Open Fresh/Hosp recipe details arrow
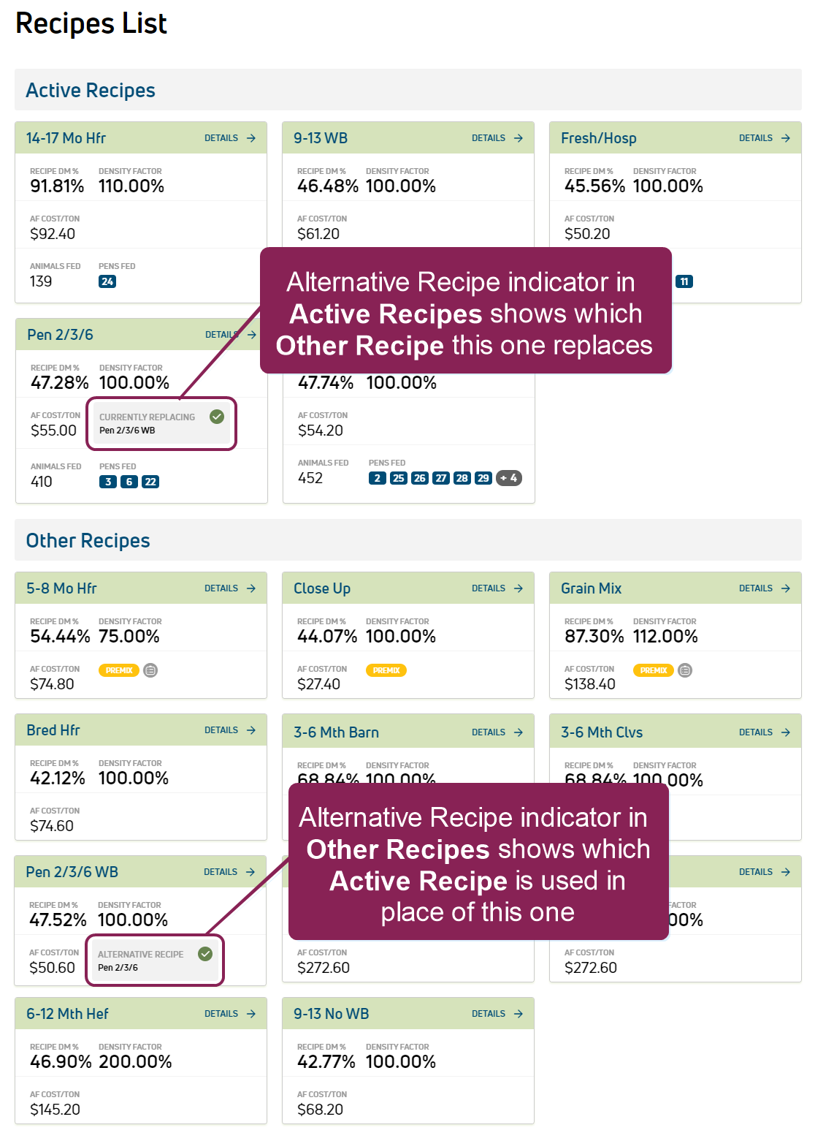The image size is (815, 1133). click(786, 138)
